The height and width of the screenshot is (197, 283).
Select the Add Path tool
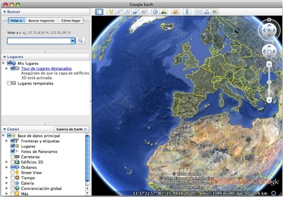(x=127, y=12)
